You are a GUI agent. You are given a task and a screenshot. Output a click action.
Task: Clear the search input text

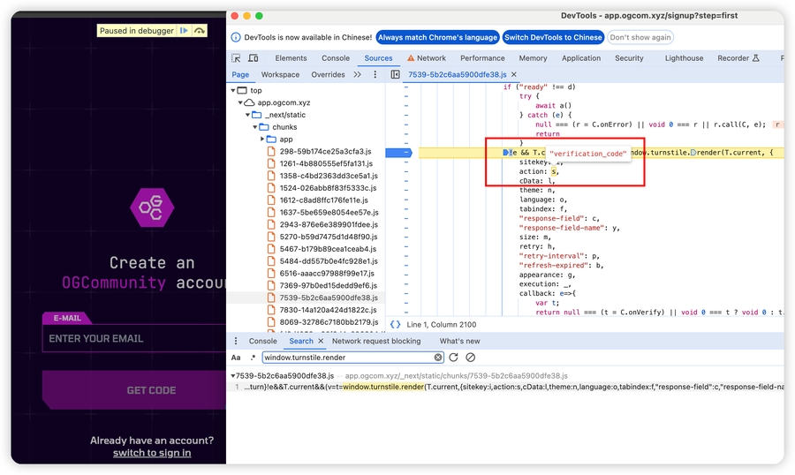tap(438, 358)
